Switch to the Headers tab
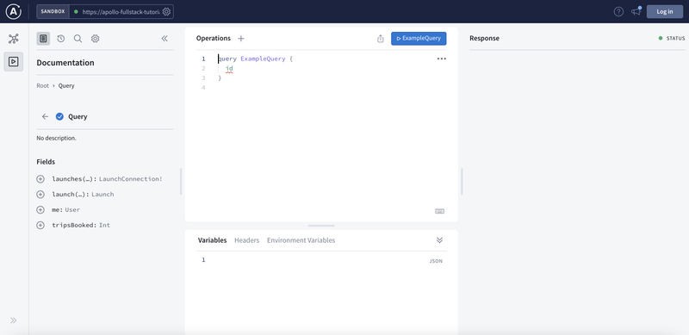Viewport: 689px width, 335px height. (x=247, y=240)
